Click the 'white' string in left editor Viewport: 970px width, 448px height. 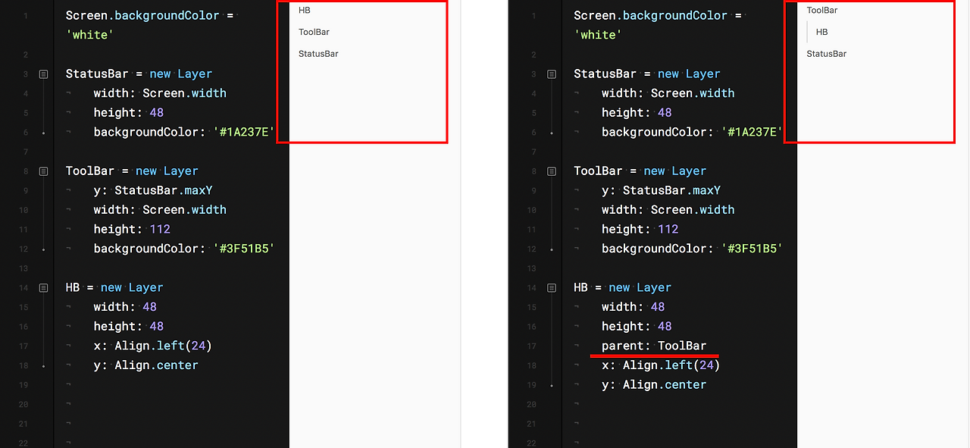tap(90, 35)
